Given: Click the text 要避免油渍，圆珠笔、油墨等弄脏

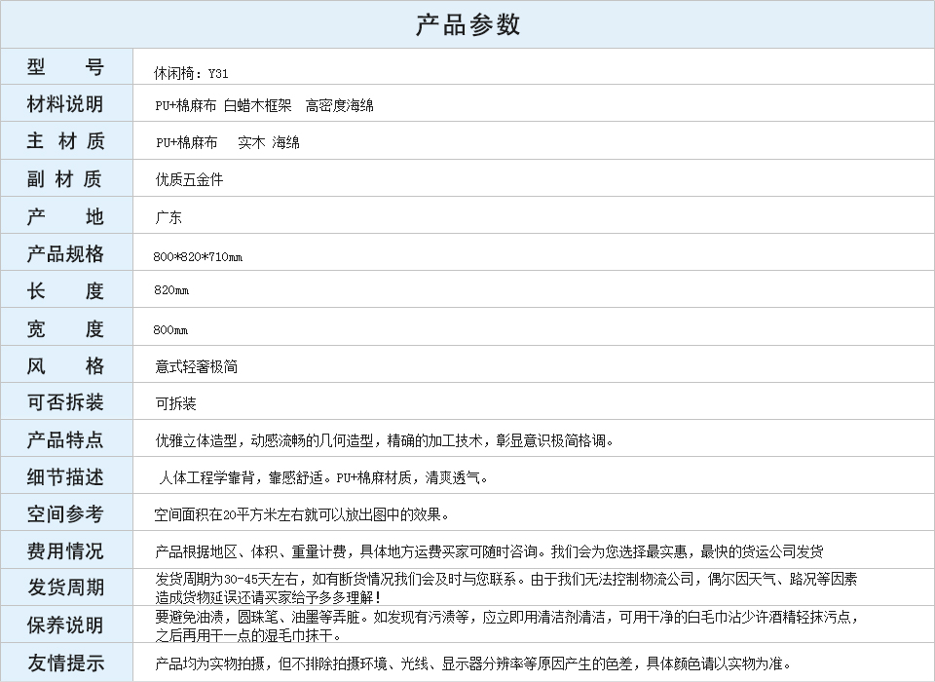Looking at the screenshot, I should pyautogui.click(x=257, y=617).
